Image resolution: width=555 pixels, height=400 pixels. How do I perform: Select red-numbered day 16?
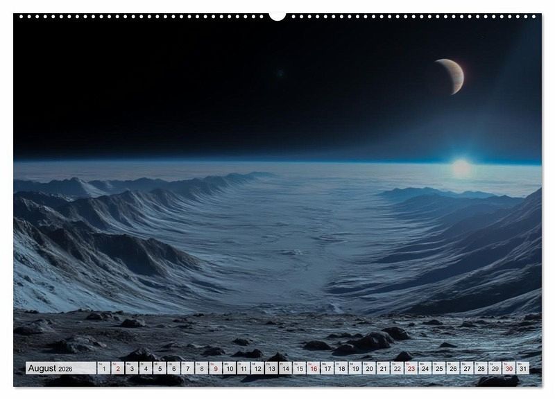coord(314,369)
